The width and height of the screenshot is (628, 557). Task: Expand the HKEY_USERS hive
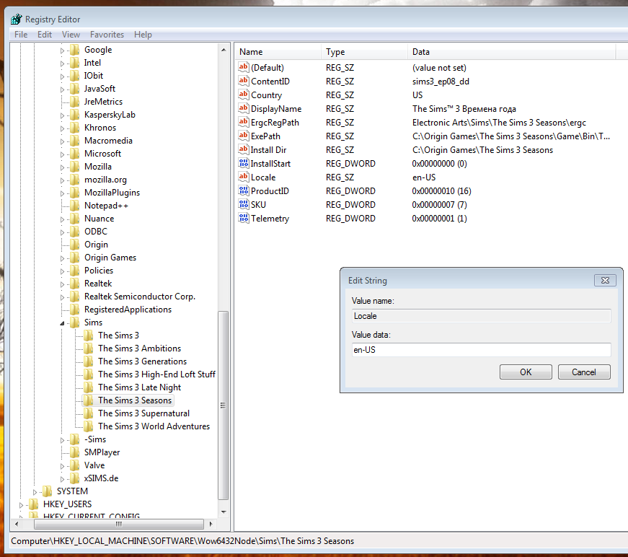point(21,505)
